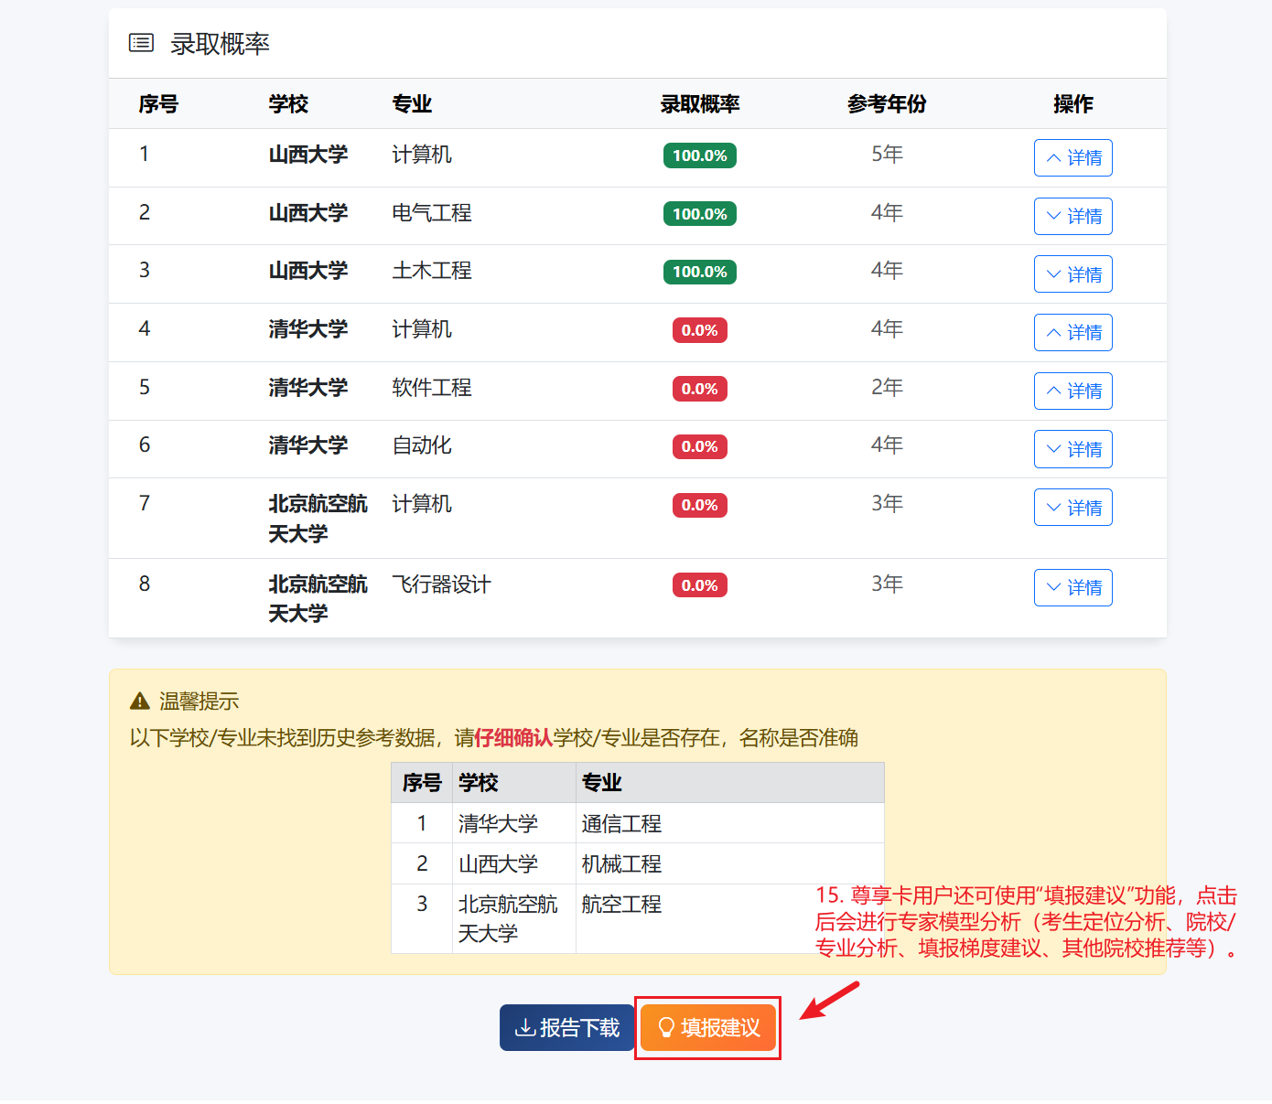The width and height of the screenshot is (1272, 1104).
Task: Click the 录取概率 panel title
Action: [220, 44]
